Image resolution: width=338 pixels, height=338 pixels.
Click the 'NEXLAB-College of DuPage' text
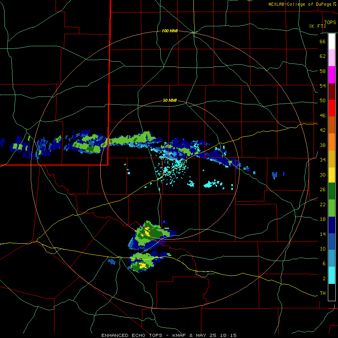300,4
